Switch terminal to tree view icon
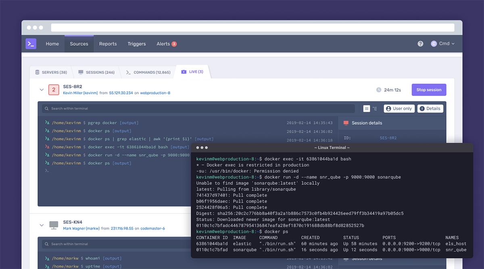 375,108
